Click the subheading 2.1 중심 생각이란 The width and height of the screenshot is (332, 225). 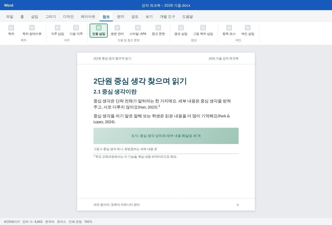point(115,92)
